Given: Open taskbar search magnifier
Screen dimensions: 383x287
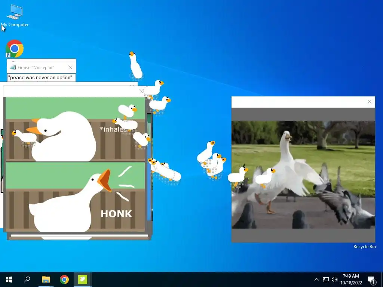Looking at the screenshot, I should 27,280.
